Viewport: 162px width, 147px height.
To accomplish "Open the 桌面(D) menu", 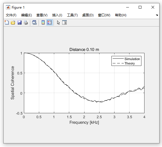I will point(88,15).
